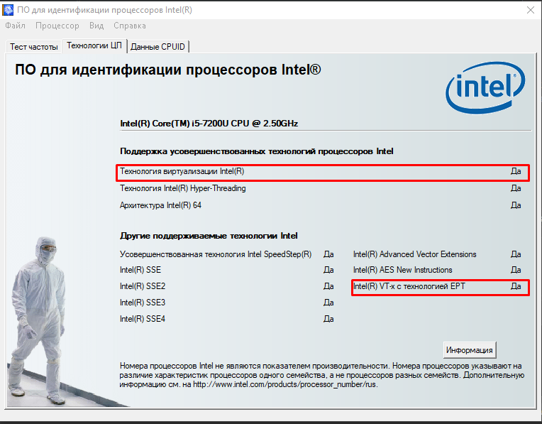
Task: Click the Intel(R) SSE3 label
Action: click(143, 303)
